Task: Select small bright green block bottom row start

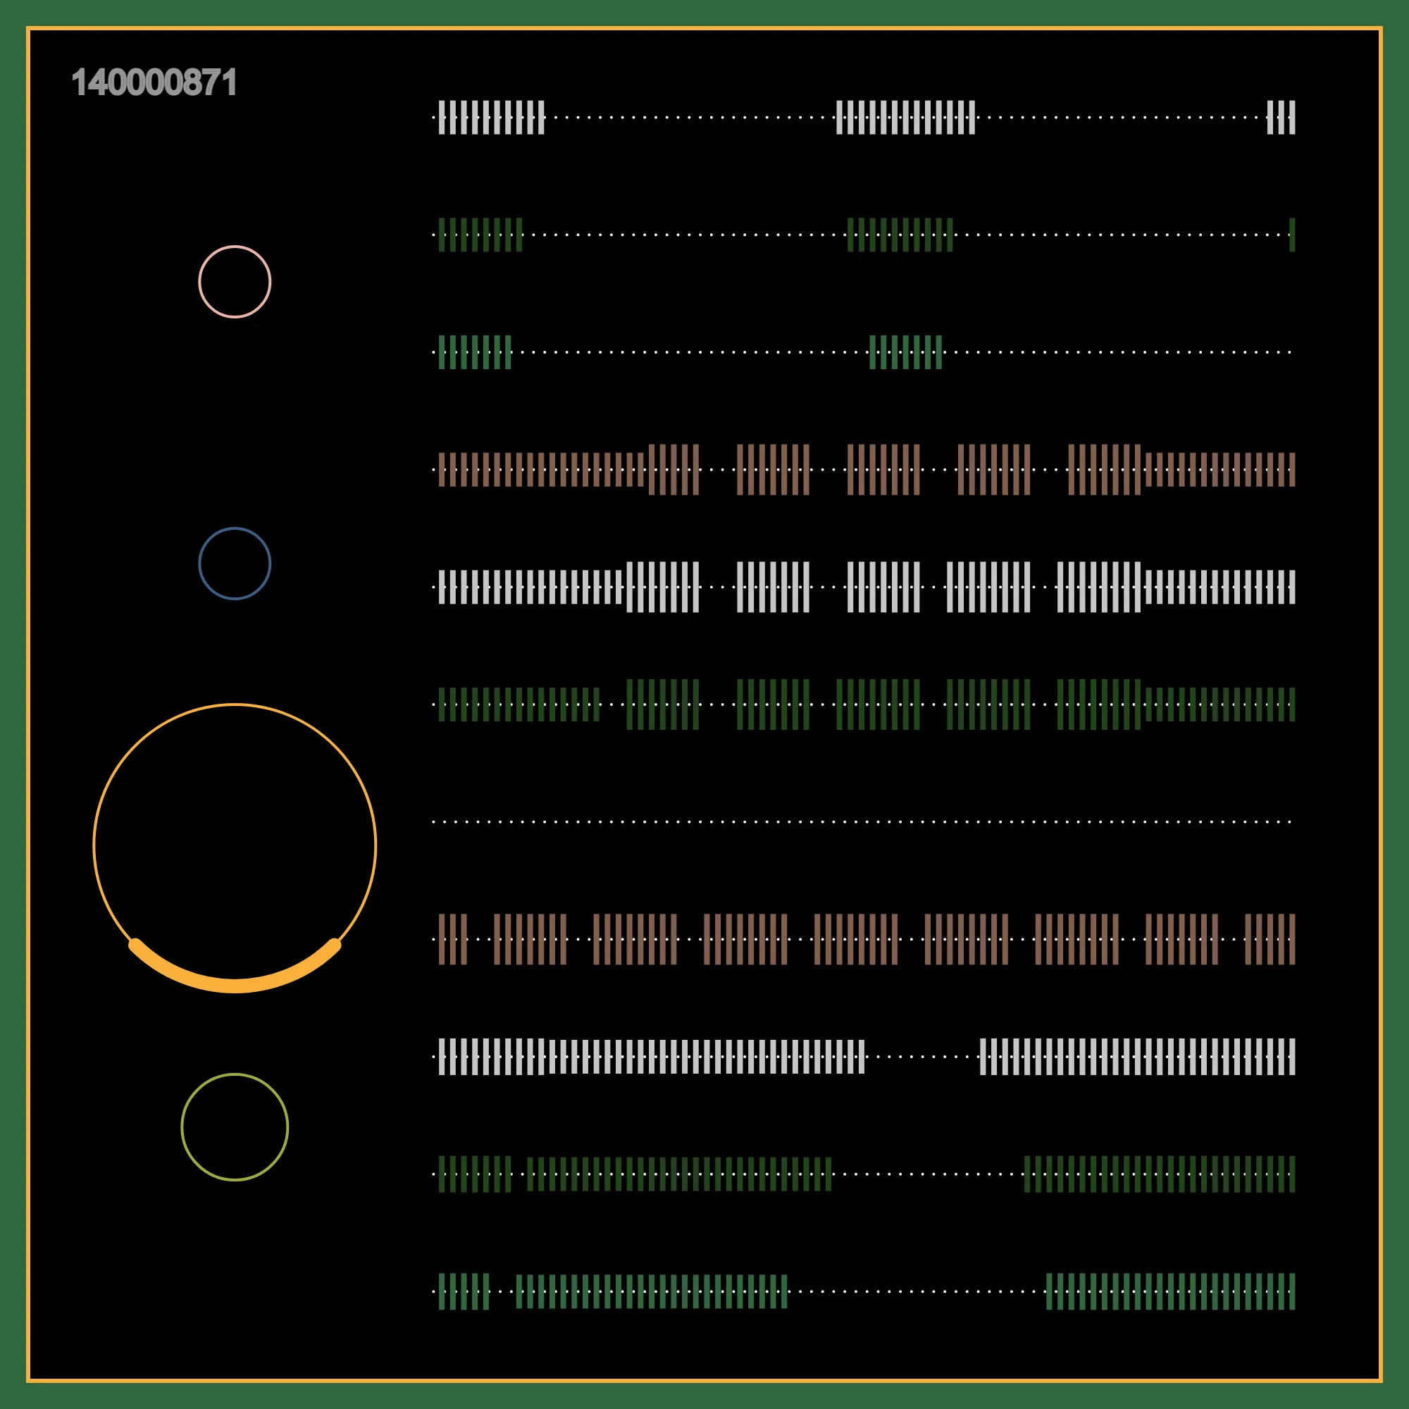Action: [464, 1291]
